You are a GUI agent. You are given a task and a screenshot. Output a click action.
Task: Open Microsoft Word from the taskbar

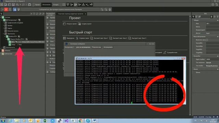(95, 121)
